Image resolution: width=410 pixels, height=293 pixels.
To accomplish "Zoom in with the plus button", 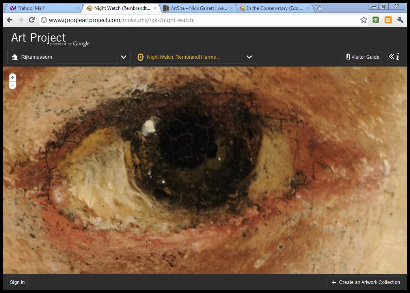I will pyautogui.click(x=13, y=78).
